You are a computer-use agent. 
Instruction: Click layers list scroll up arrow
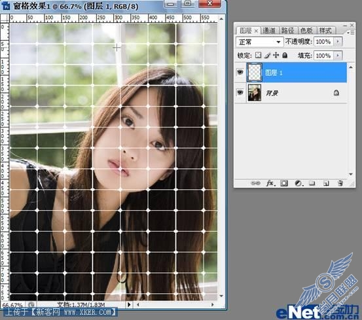click(351, 67)
